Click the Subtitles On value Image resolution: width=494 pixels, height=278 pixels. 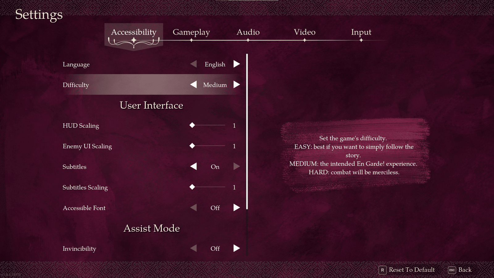click(215, 167)
